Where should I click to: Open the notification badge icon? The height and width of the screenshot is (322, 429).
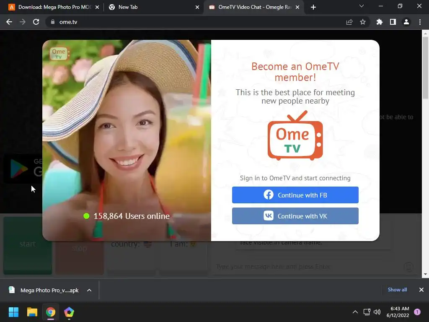pyautogui.click(x=417, y=312)
